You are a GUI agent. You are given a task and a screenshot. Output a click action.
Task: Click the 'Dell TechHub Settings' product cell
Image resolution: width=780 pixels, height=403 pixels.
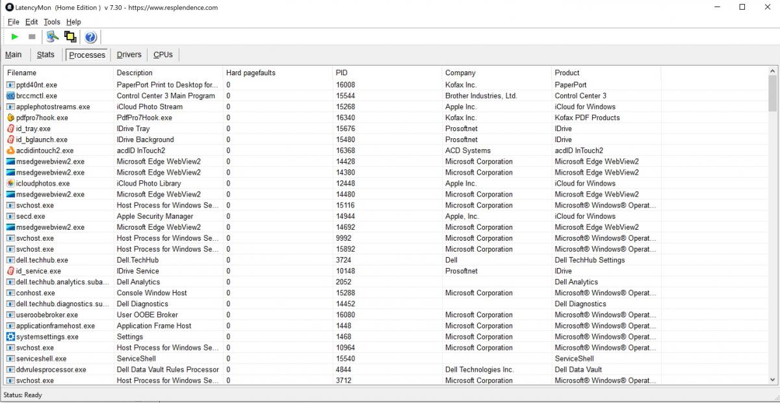pos(590,261)
